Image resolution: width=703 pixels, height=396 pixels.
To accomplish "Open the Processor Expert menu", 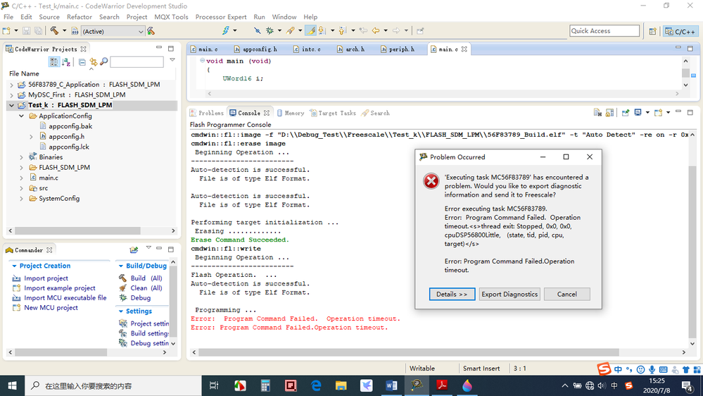I will (220, 17).
